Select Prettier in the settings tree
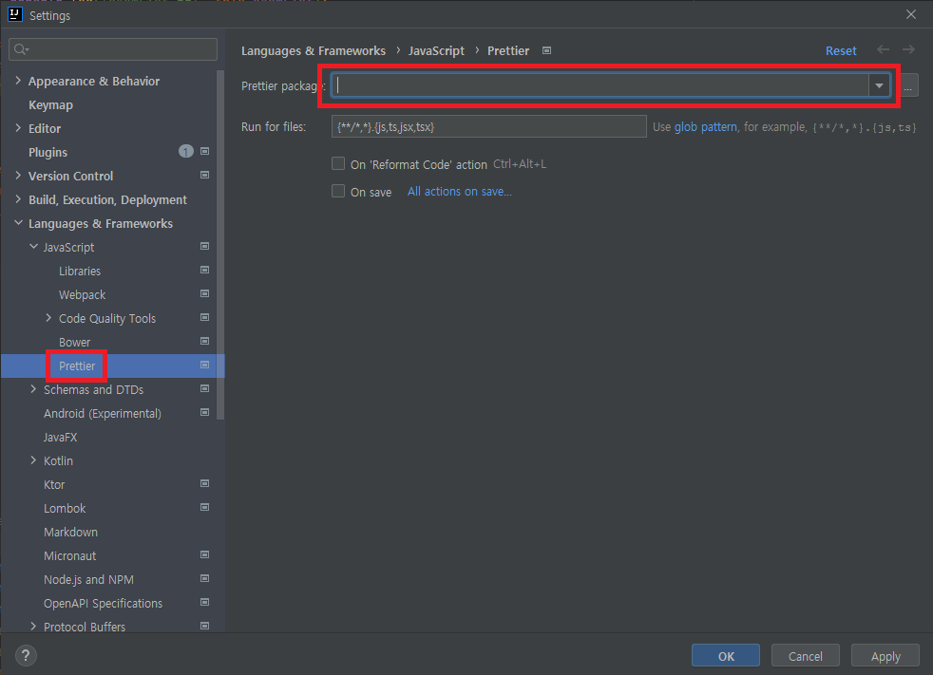Screen dimensions: 933x675 click(77, 366)
